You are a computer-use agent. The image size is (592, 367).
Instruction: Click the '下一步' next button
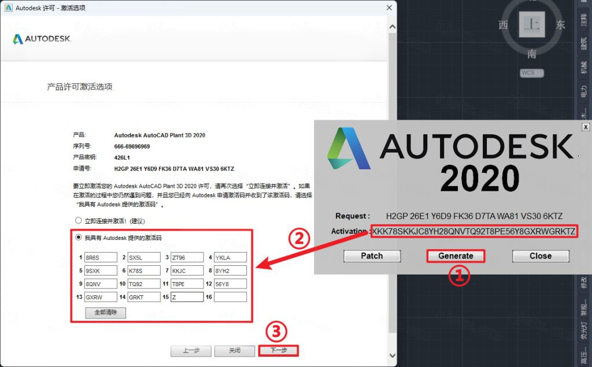click(279, 351)
